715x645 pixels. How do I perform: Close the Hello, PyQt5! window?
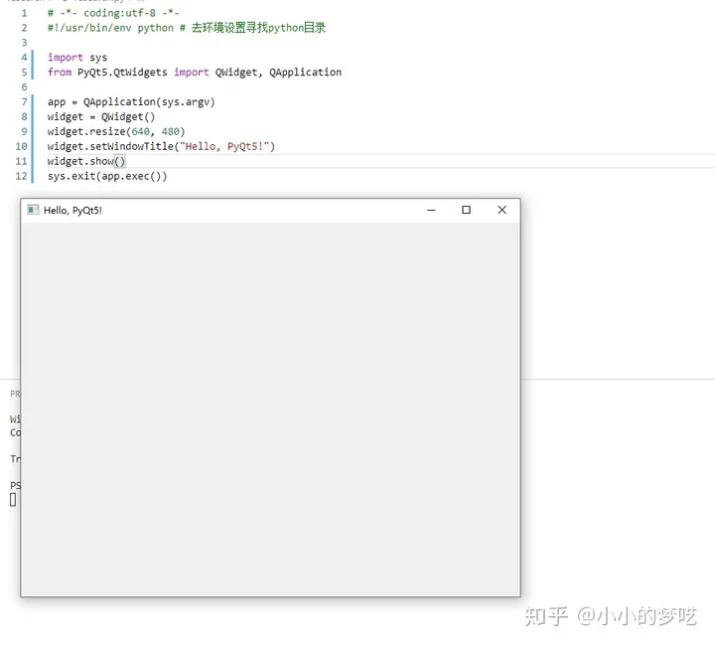click(x=501, y=210)
